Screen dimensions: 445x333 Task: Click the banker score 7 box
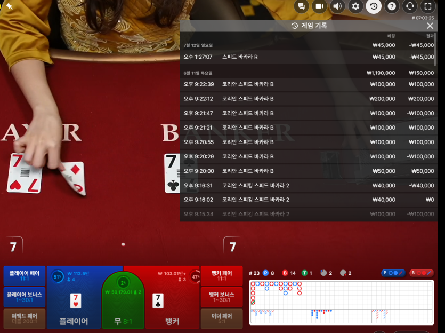coord(232,247)
